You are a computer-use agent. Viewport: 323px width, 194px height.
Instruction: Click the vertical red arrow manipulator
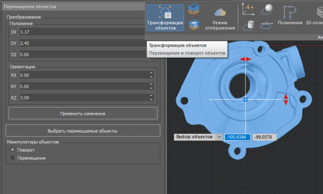(x=286, y=99)
